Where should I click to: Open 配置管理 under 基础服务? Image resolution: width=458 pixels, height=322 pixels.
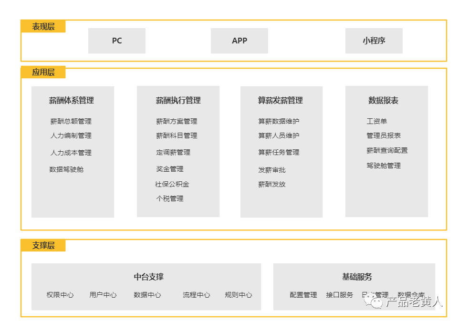304,295
